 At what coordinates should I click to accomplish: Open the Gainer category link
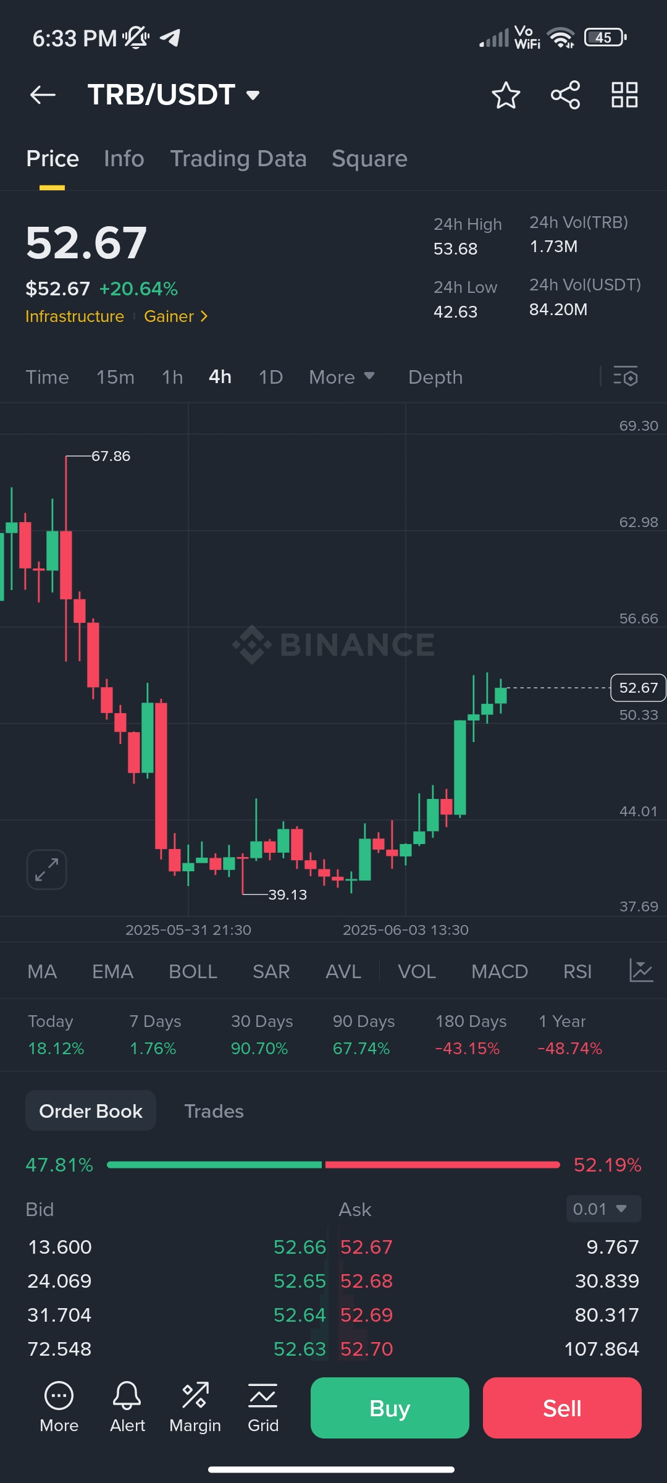coord(176,316)
